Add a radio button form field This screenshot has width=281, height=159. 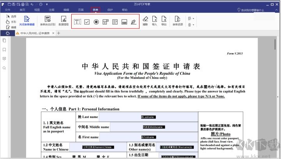[96, 22]
